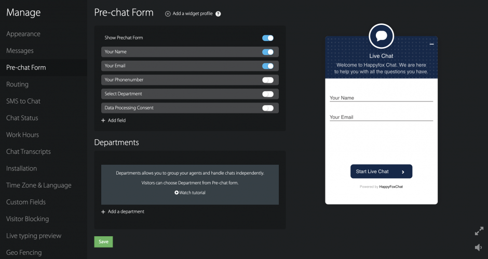Mute sound using the speaker icon
Image resolution: width=488 pixels, height=259 pixels.
(x=479, y=248)
